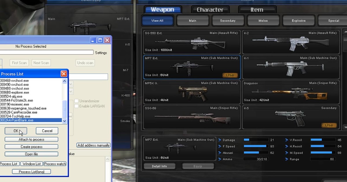This screenshot has width=347, height=182.
Task: Click the inventory list scrollbar down arrow
Action: [345, 127]
